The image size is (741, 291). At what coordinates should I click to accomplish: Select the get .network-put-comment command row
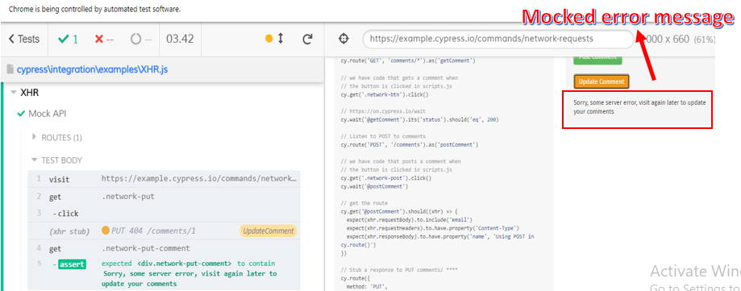coord(164,248)
